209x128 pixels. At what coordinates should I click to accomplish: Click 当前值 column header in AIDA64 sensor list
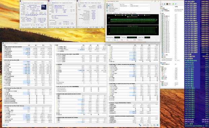[x=176, y=7]
